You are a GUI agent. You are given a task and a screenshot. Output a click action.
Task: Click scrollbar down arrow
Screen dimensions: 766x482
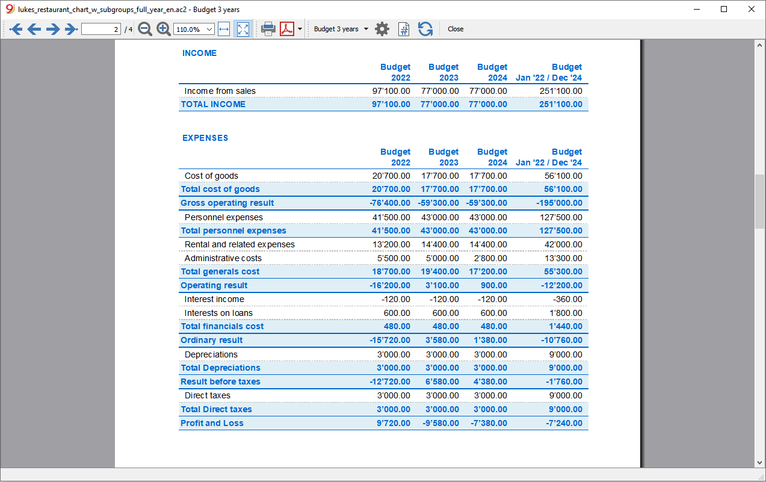tap(760, 462)
